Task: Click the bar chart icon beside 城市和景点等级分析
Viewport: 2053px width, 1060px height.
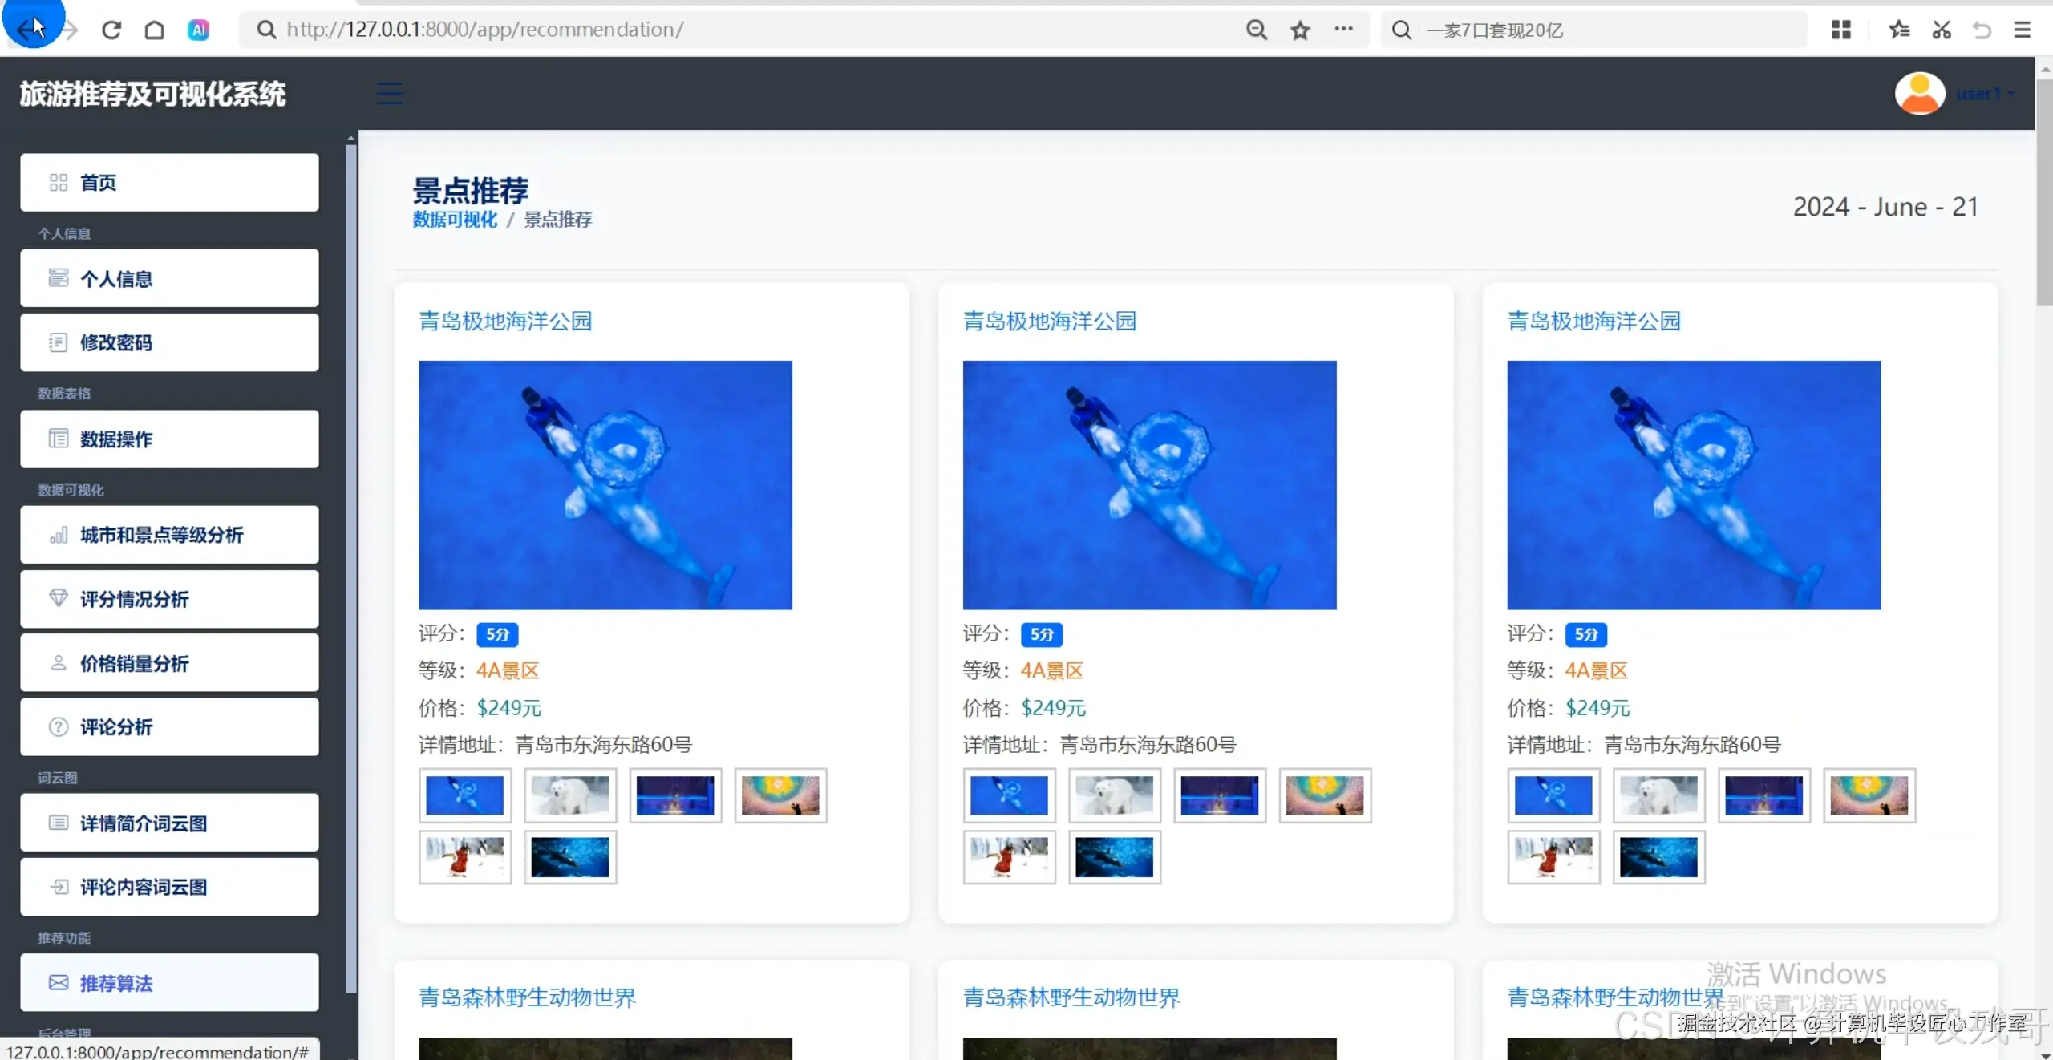Action: (59, 535)
